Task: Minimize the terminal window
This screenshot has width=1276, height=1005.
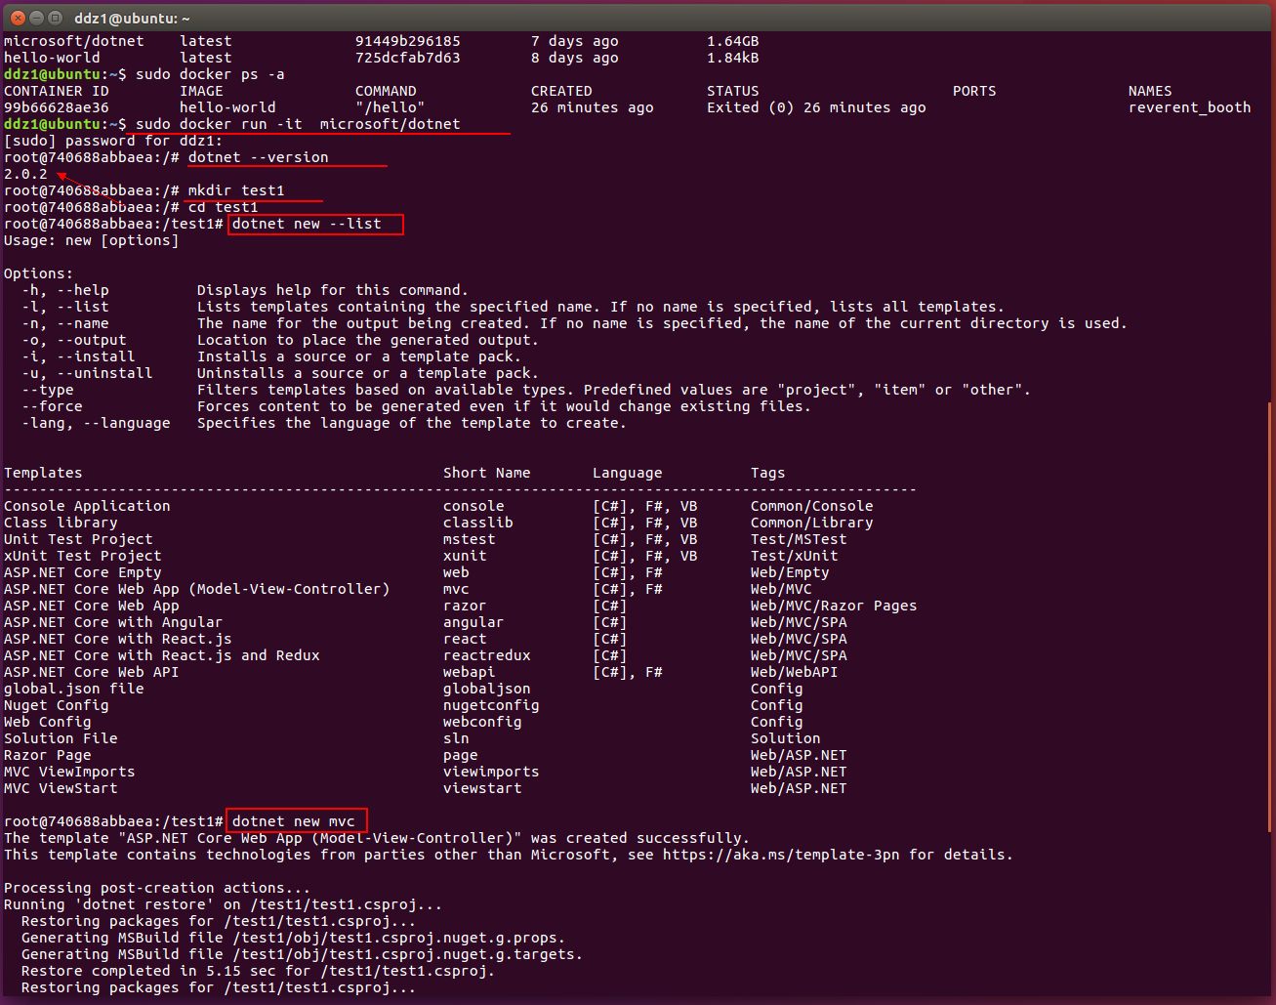Action: click(37, 18)
